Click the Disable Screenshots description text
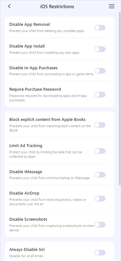Image resolution: width=121 pixels, height=261 pixels. 52,228
